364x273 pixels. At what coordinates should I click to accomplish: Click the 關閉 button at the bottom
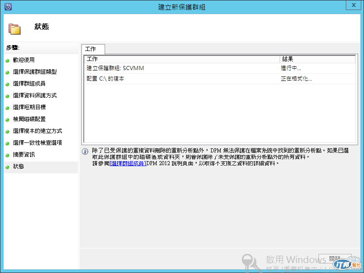(335, 258)
